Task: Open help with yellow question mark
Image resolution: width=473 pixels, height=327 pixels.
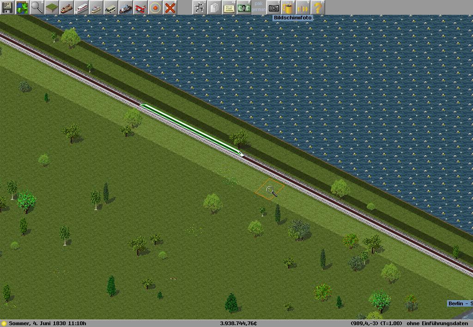Action: pos(317,7)
